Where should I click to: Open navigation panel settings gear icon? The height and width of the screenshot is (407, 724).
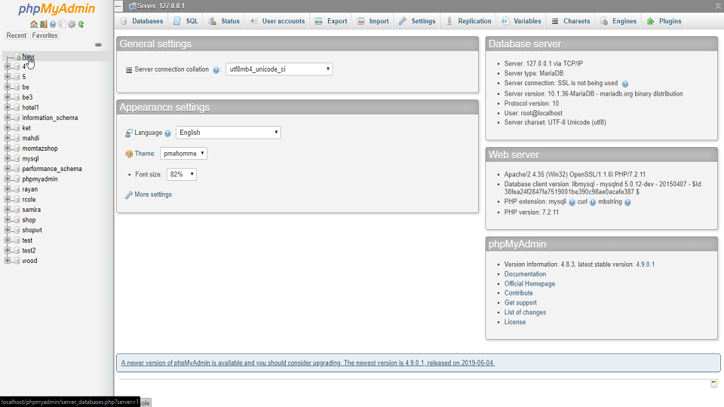(72, 24)
